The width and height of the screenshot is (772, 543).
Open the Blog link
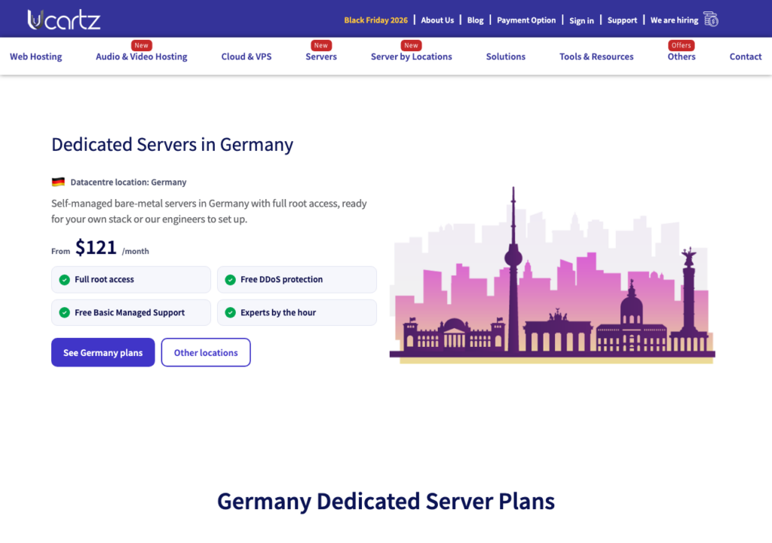[475, 20]
